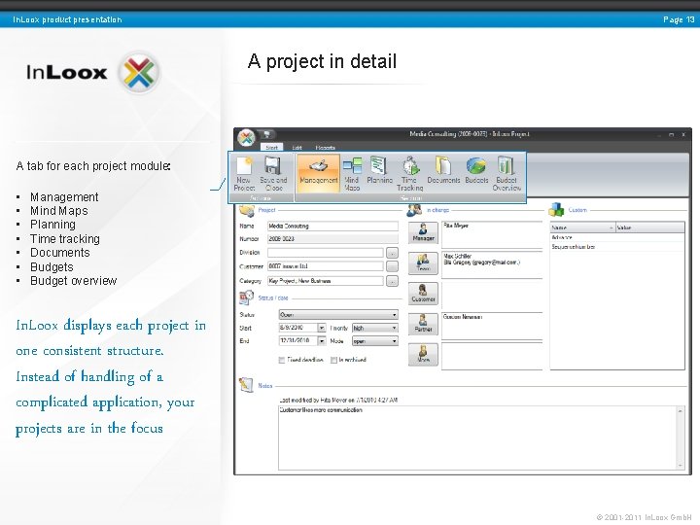
Task: Click the browse button next to Division
Action: tap(392, 253)
